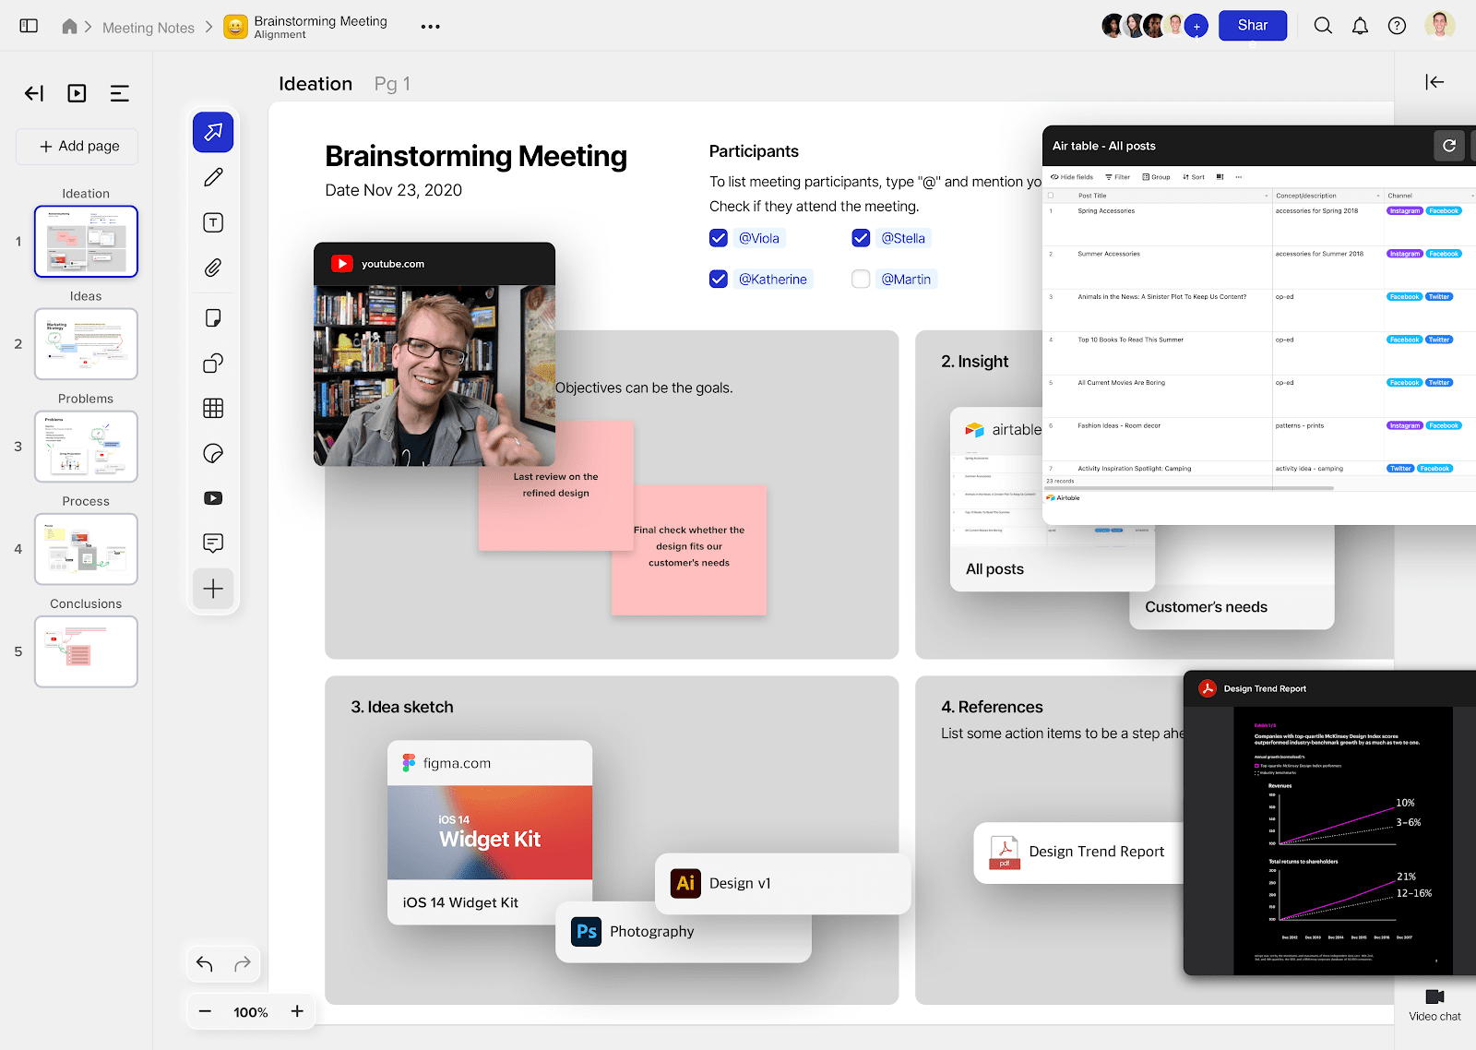Expand the Post Title column dropdown arrow
Viewport: 1476px width, 1050px height.
tap(1266, 196)
